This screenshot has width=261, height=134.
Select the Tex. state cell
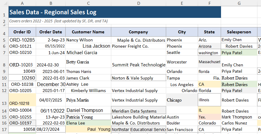209,117
